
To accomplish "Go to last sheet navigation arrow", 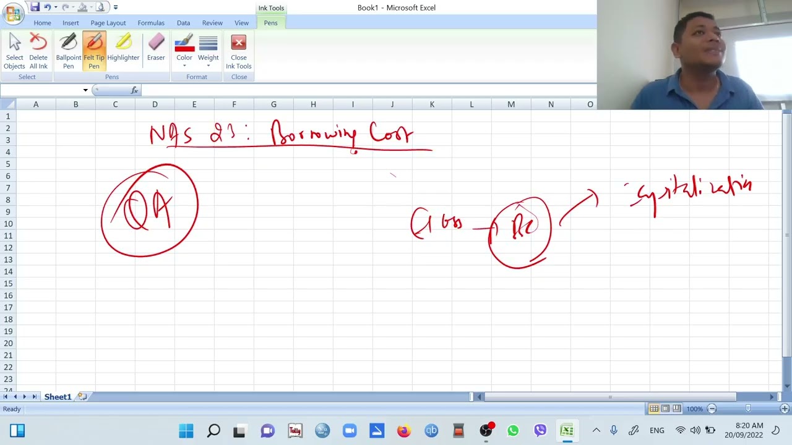I will pyautogui.click(x=34, y=397).
